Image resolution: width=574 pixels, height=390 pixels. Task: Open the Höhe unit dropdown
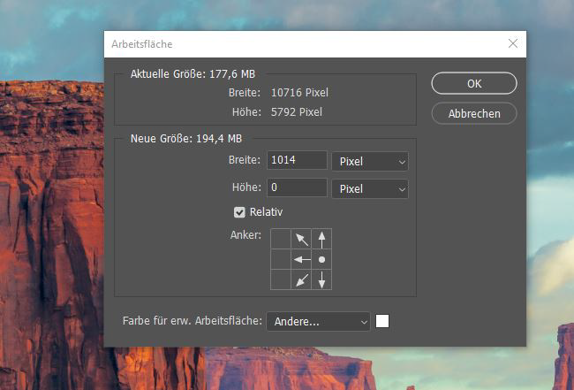tap(369, 188)
